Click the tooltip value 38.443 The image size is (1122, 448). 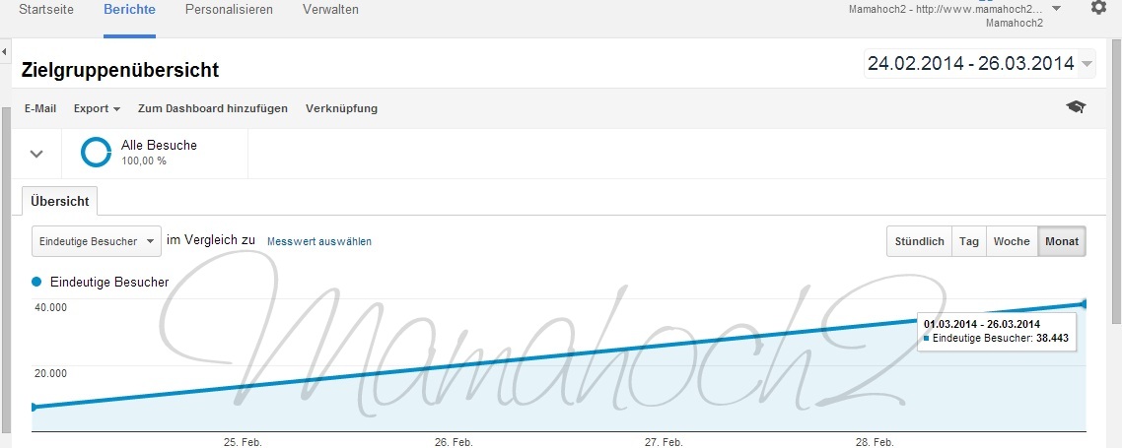click(1051, 338)
